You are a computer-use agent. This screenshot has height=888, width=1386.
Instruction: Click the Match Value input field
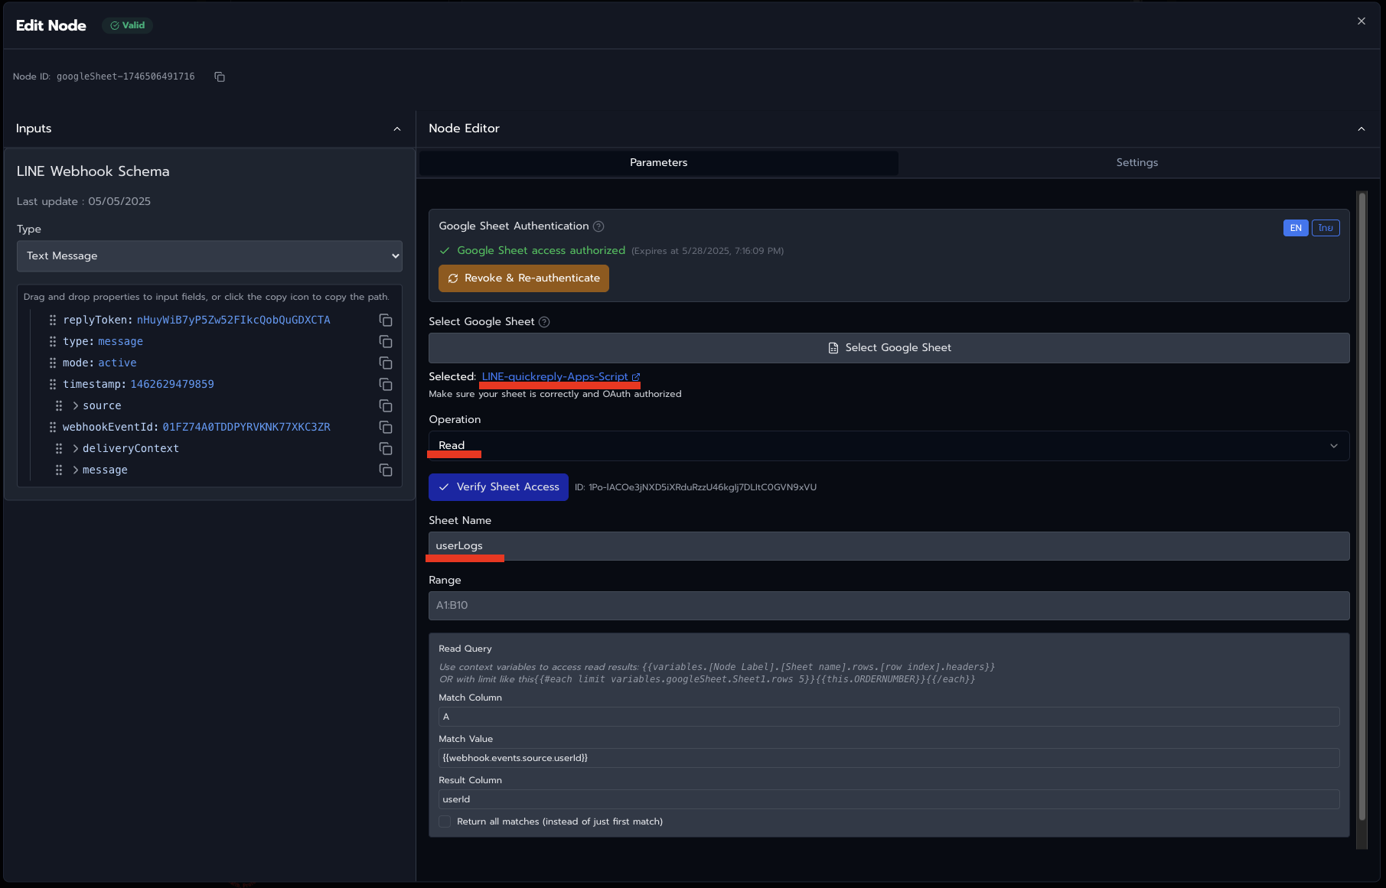coord(889,758)
